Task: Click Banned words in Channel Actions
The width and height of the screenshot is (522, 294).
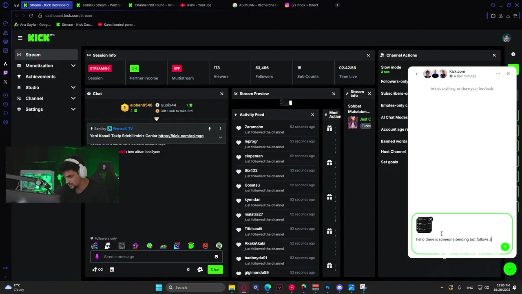Action: point(394,141)
